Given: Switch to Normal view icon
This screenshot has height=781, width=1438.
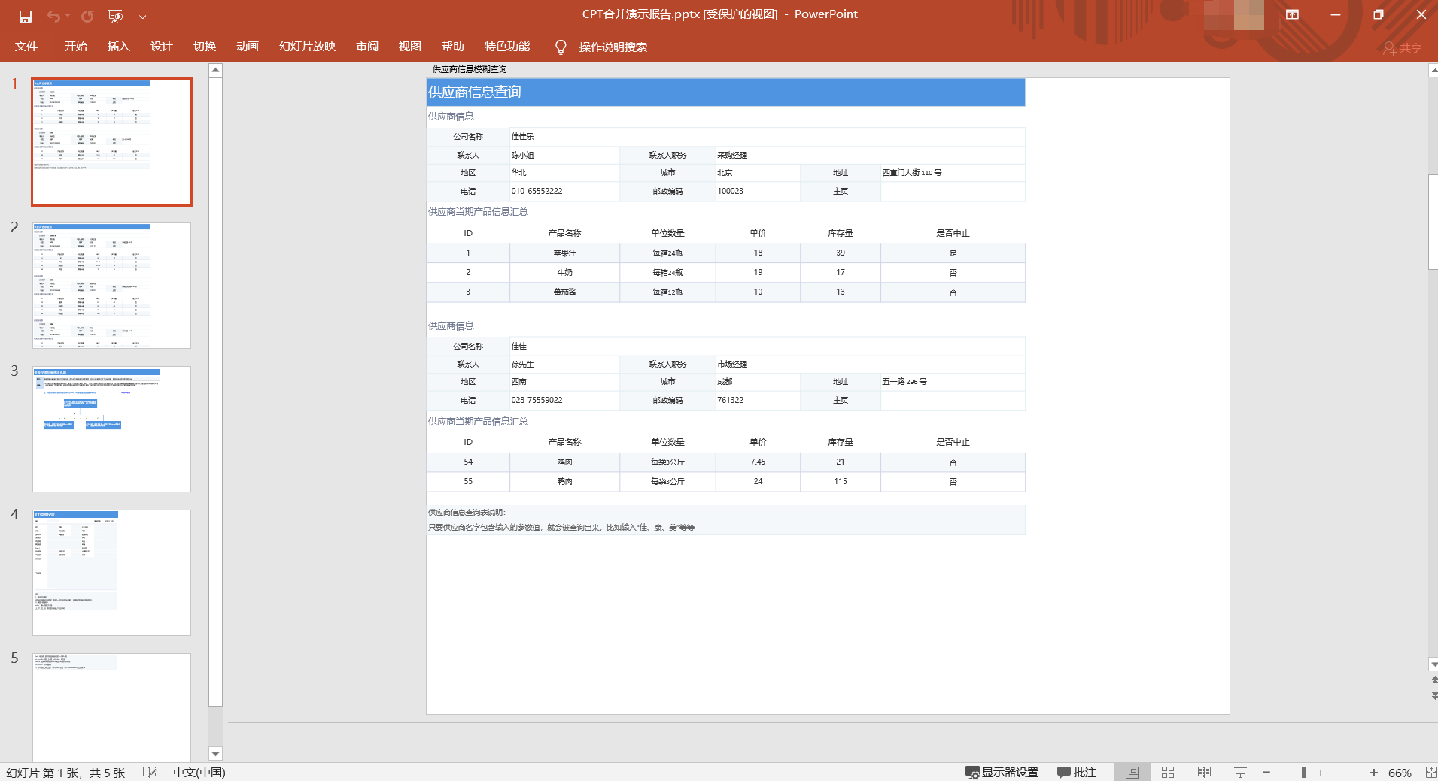Looking at the screenshot, I should tap(1132, 772).
